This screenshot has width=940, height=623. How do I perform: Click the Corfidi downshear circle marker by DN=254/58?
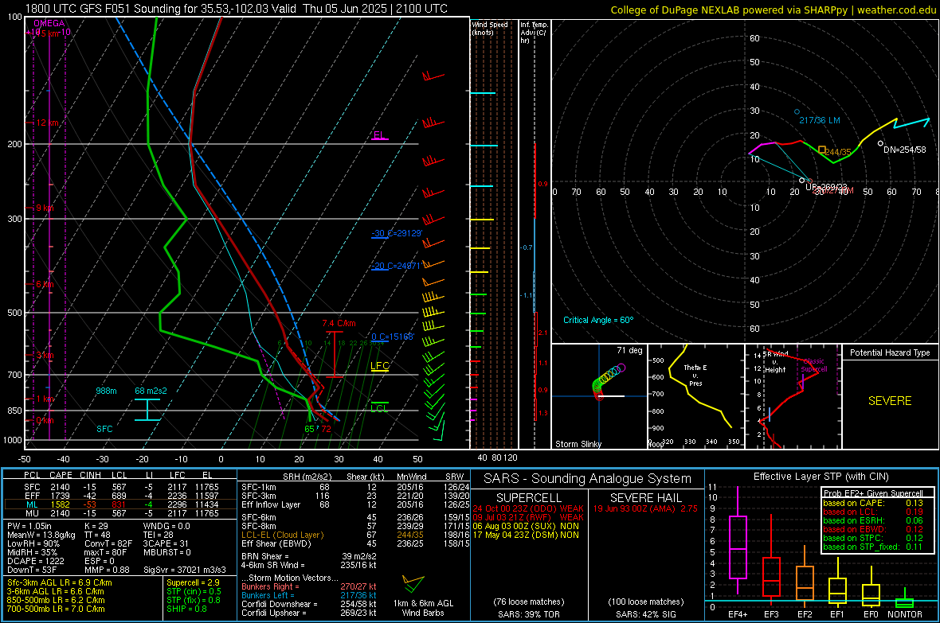(880, 143)
